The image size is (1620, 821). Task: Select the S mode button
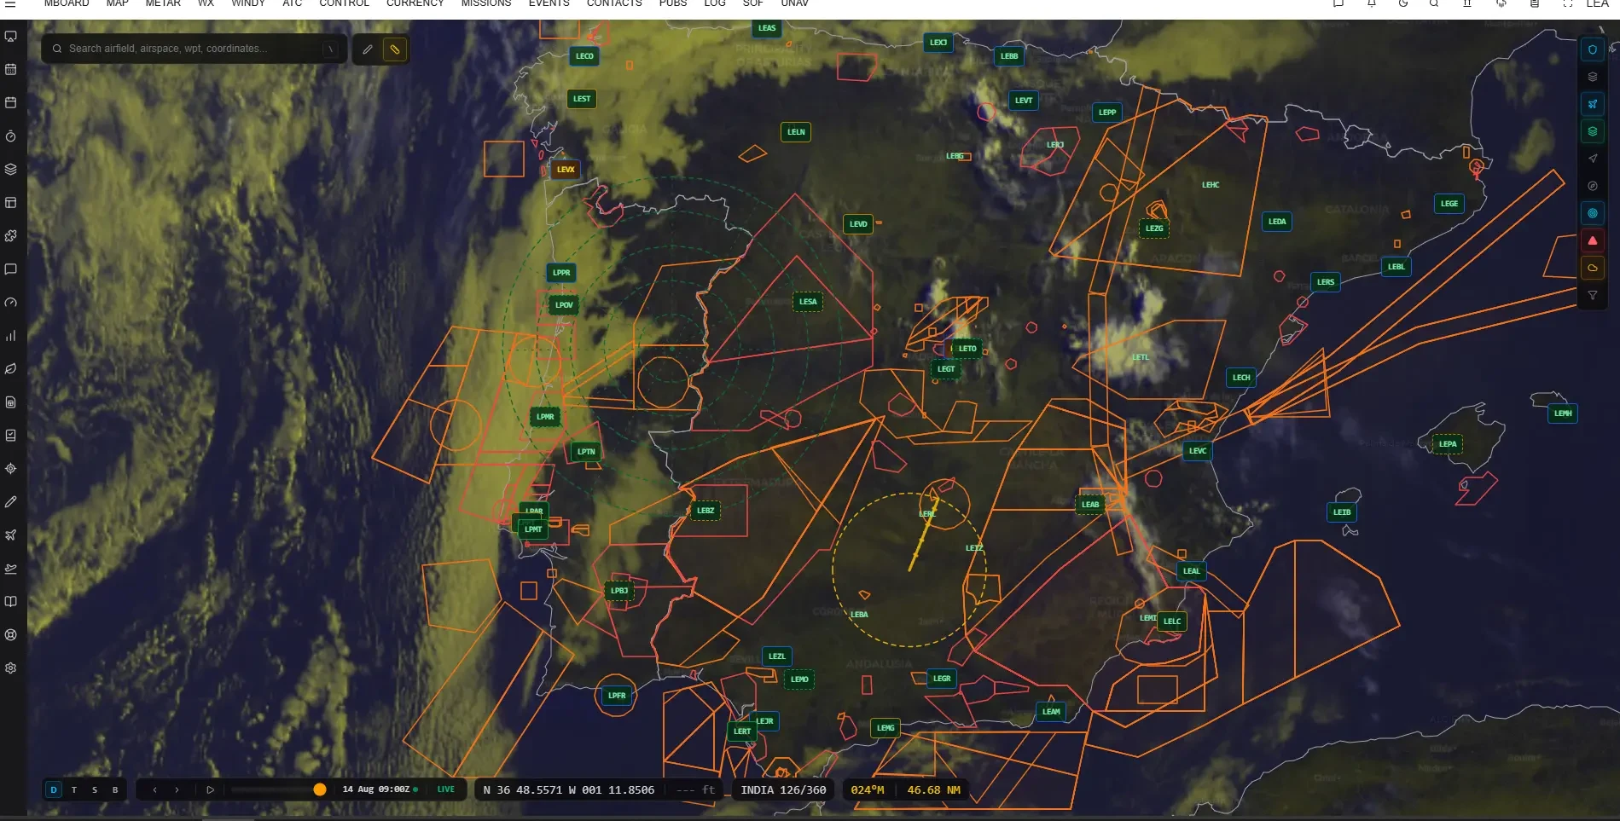95,789
